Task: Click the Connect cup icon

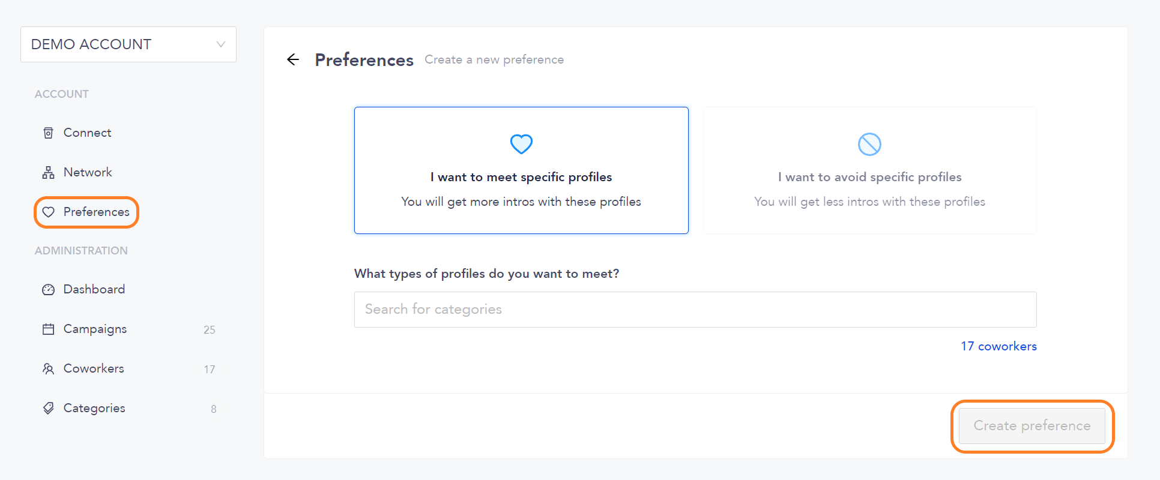Action: 49,133
